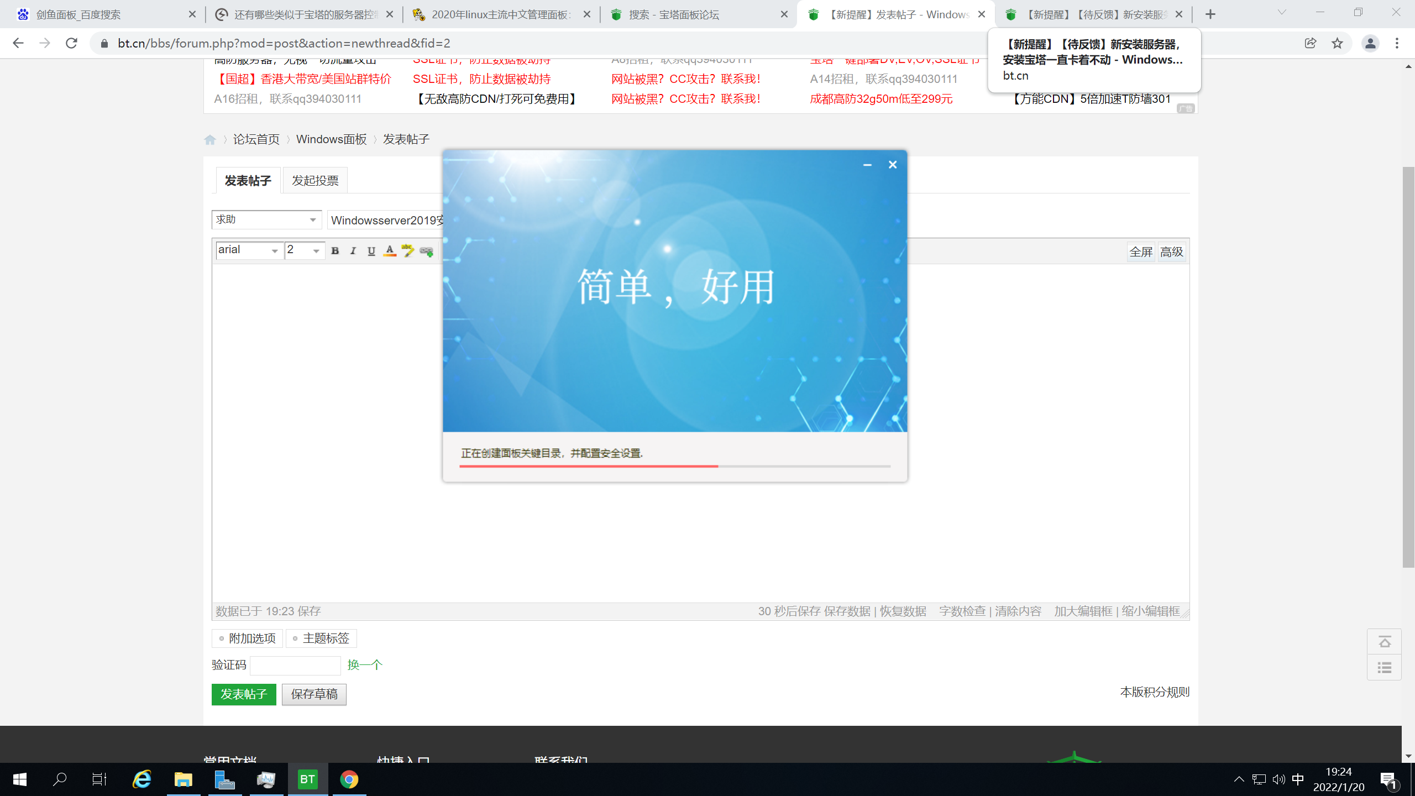Image resolution: width=1415 pixels, height=796 pixels.
Task: Click the 恢复数据 link
Action: pyautogui.click(x=903, y=611)
